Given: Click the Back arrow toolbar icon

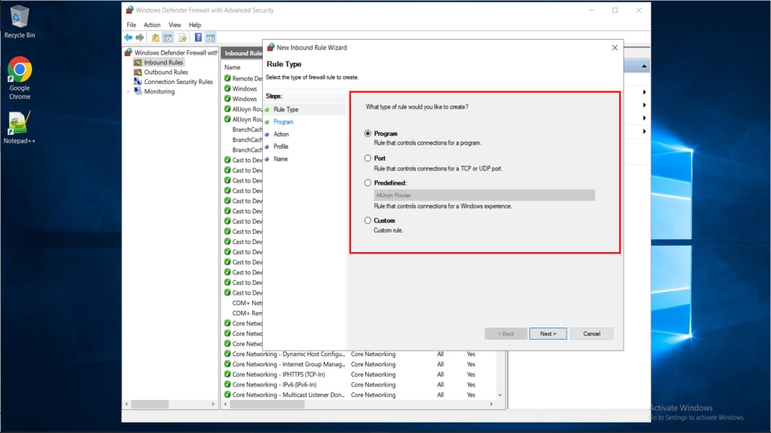Looking at the screenshot, I should pyautogui.click(x=128, y=37).
